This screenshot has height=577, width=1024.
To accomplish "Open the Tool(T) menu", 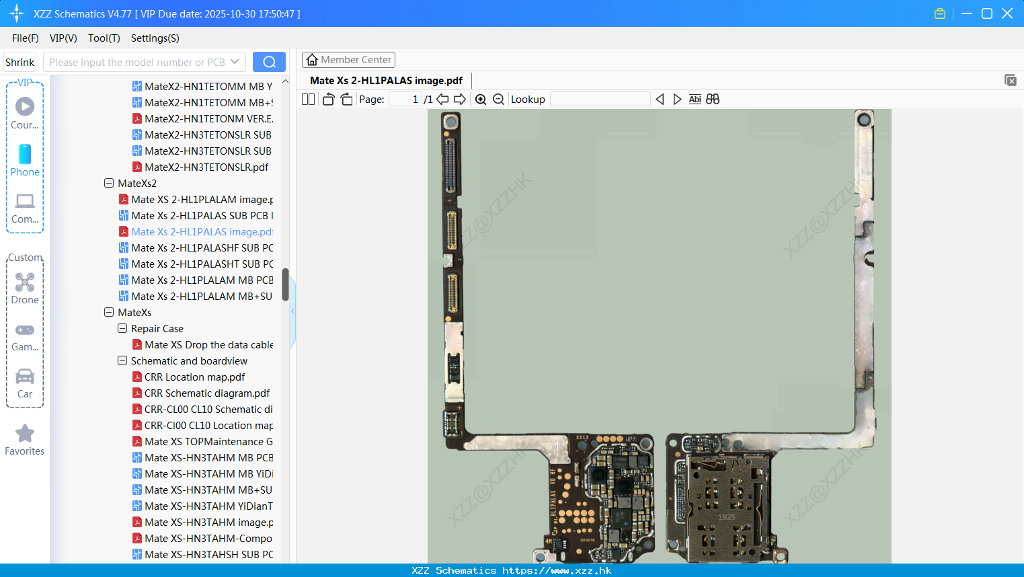I will coord(104,38).
